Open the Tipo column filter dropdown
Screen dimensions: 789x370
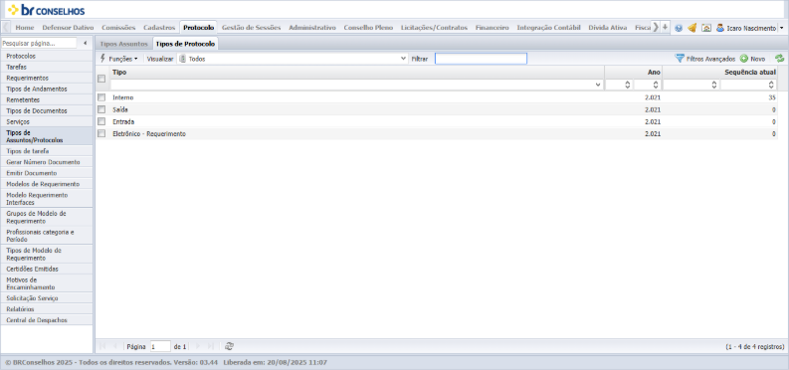click(598, 85)
